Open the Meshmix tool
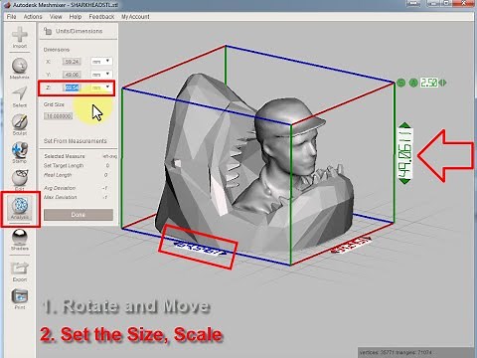Image resolution: width=477 pixels, height=358 pixels. pos(20,69)
